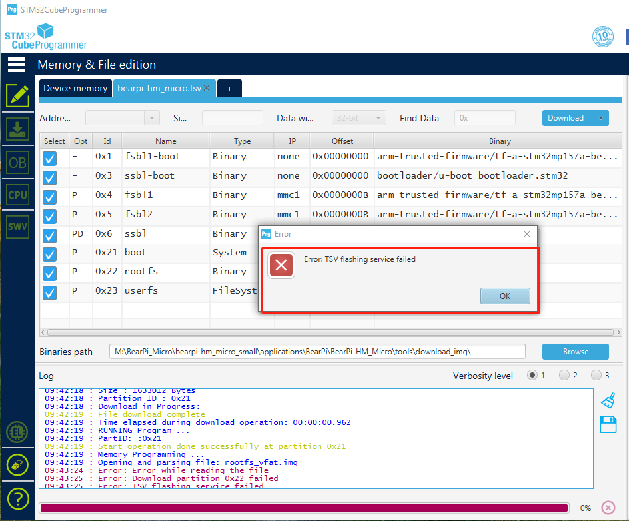This screenshot has height=521, width=629.
Task: Toggle checkbox for ssbl row 0x6
Action: [x=50, y=235]
